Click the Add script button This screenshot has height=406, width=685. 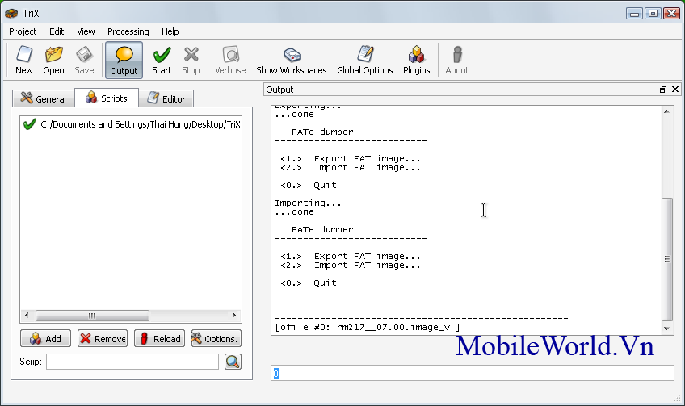click(x=45, y=339)
